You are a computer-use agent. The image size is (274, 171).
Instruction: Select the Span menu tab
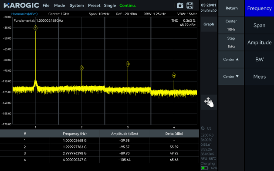pyautogui.click(x=259, y=25)
